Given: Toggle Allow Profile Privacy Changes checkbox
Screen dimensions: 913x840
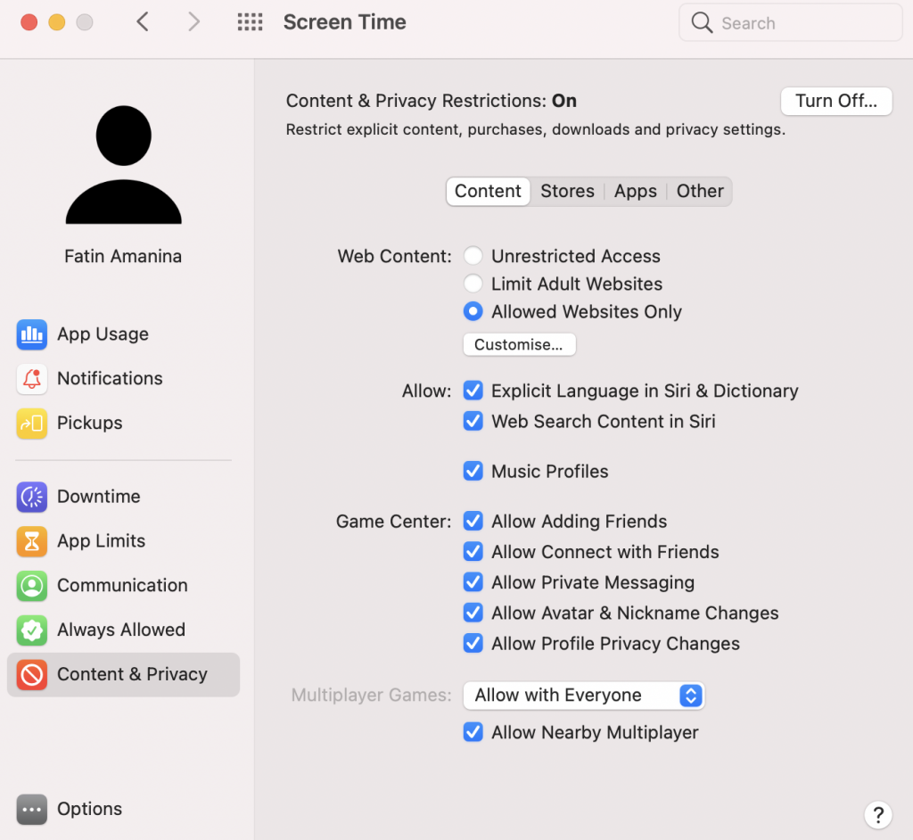Looking at the screenshot, I should coord(473,643).
